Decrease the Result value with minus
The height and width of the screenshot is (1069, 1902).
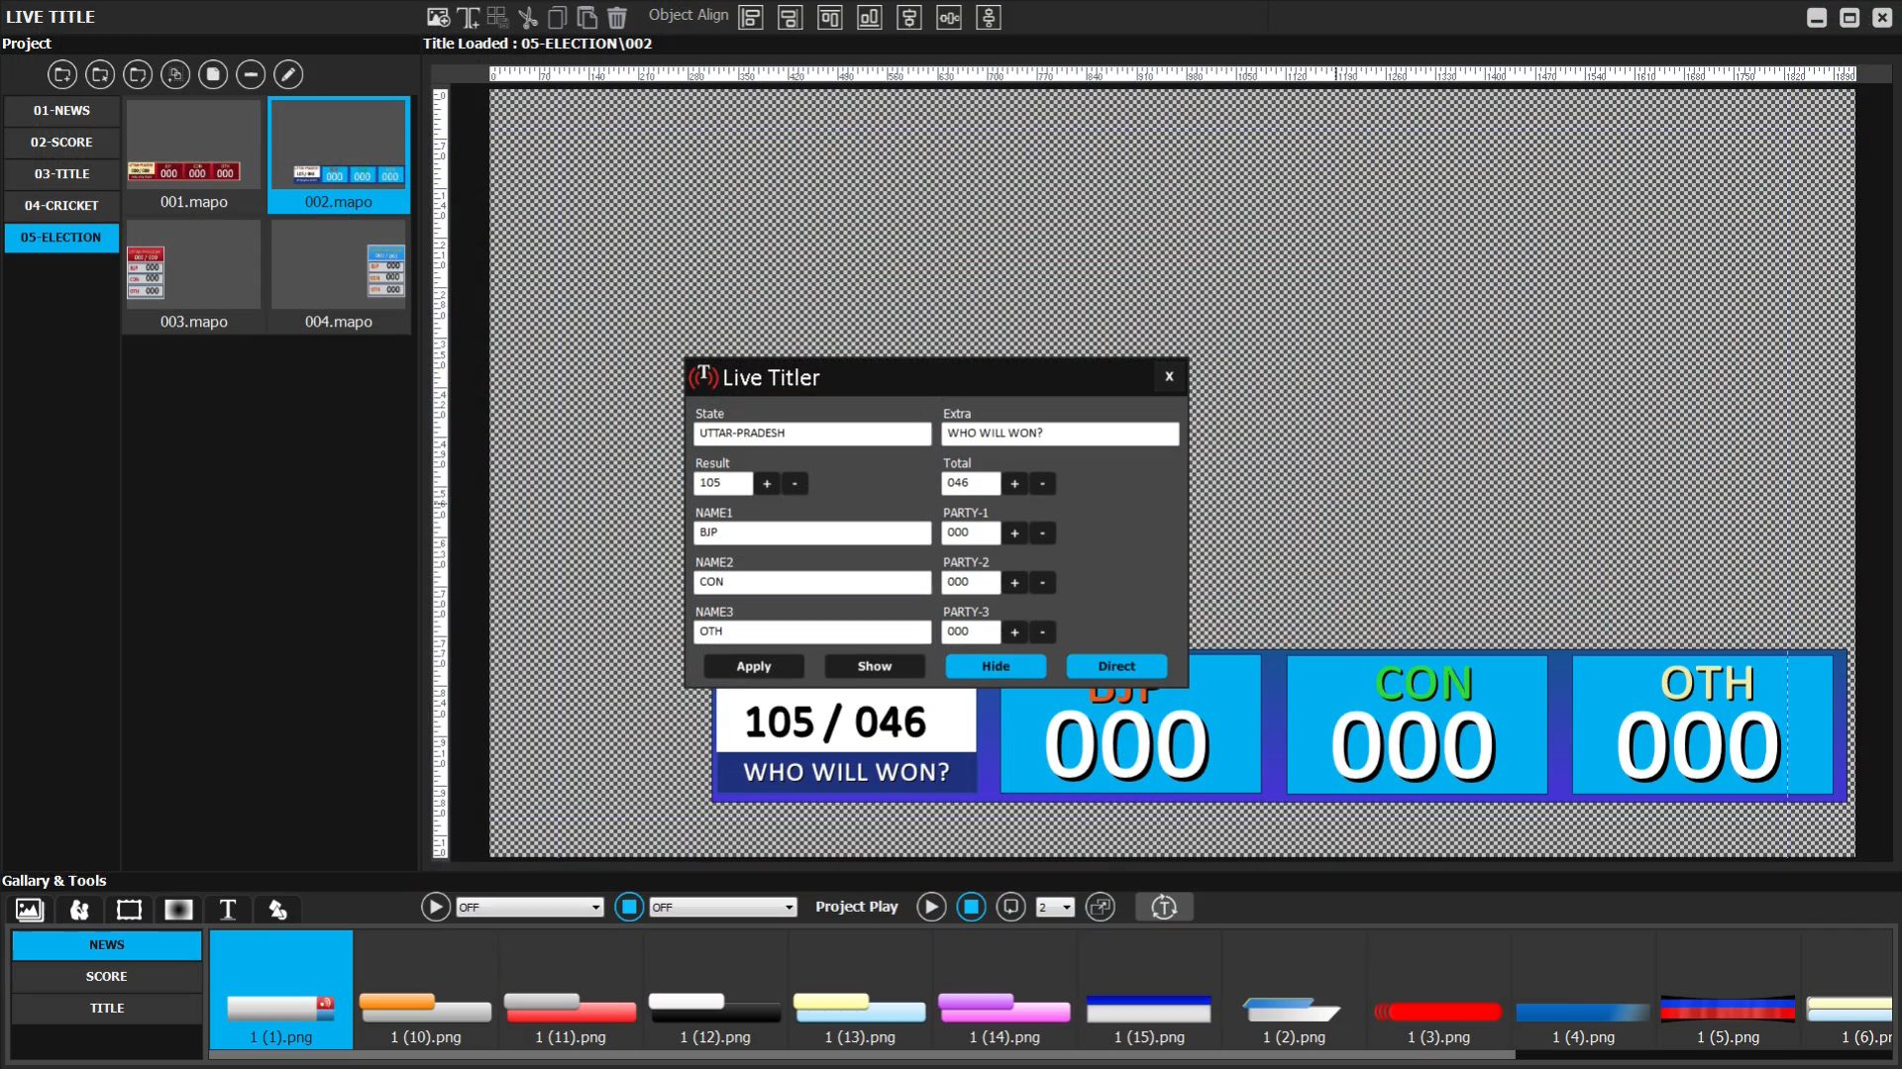(x=794, y=484)
